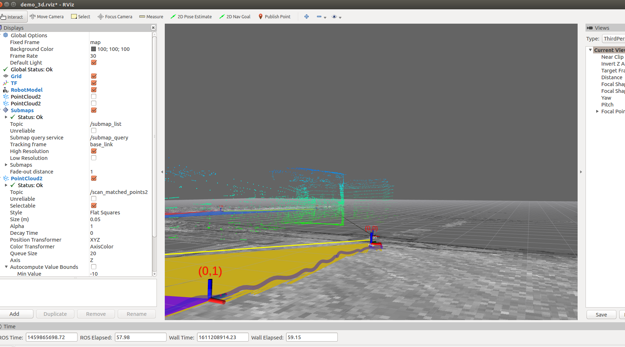Collapse the Autocompute Value Bounds section
The height and width of the screenshot is (347, 625).
pos(6,267)
